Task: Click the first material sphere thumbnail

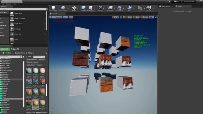Action: pyautogui.click(x=29, y=71)
